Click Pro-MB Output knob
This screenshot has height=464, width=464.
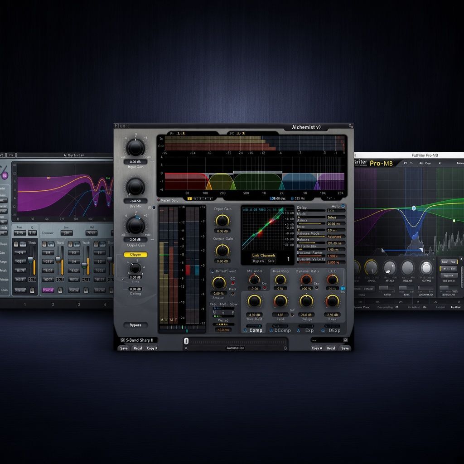[x=426, y=267]
